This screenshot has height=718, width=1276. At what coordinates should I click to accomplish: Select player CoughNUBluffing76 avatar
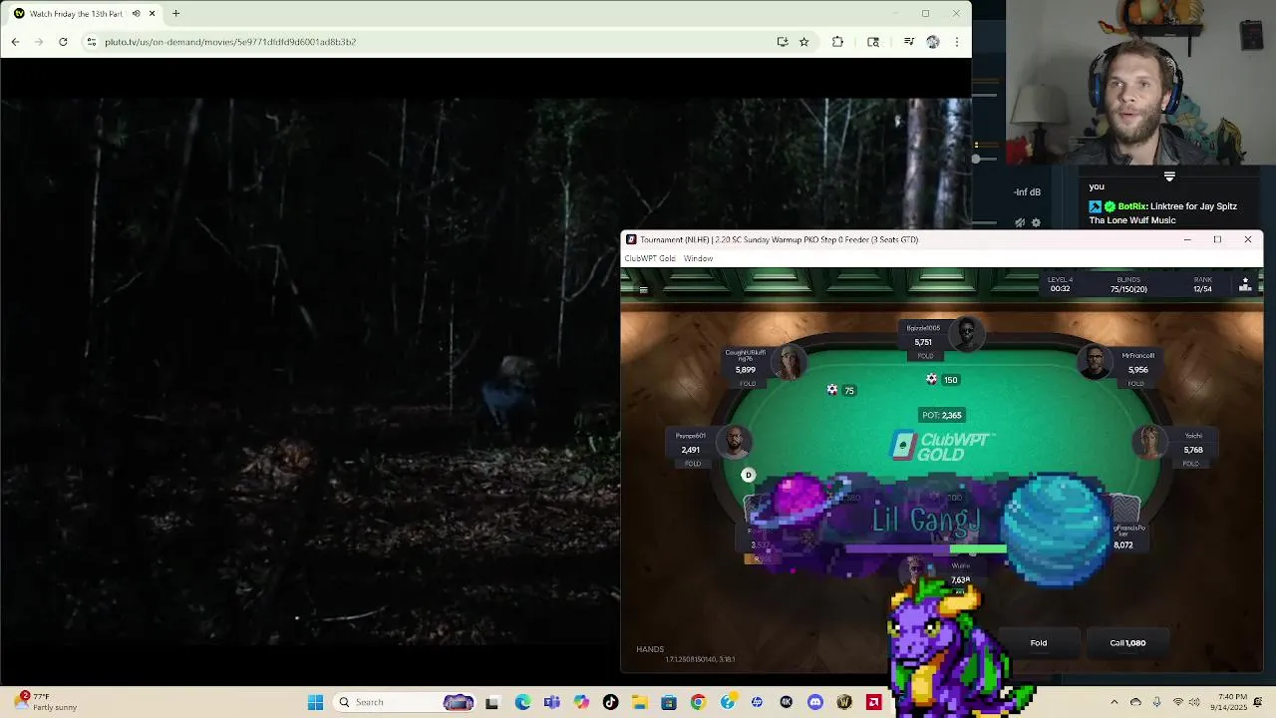click(x=789, y=362)
